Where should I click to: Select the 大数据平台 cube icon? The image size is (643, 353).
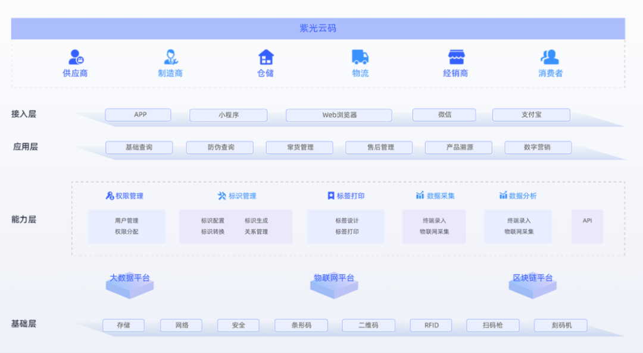click(x=130, y=285)
